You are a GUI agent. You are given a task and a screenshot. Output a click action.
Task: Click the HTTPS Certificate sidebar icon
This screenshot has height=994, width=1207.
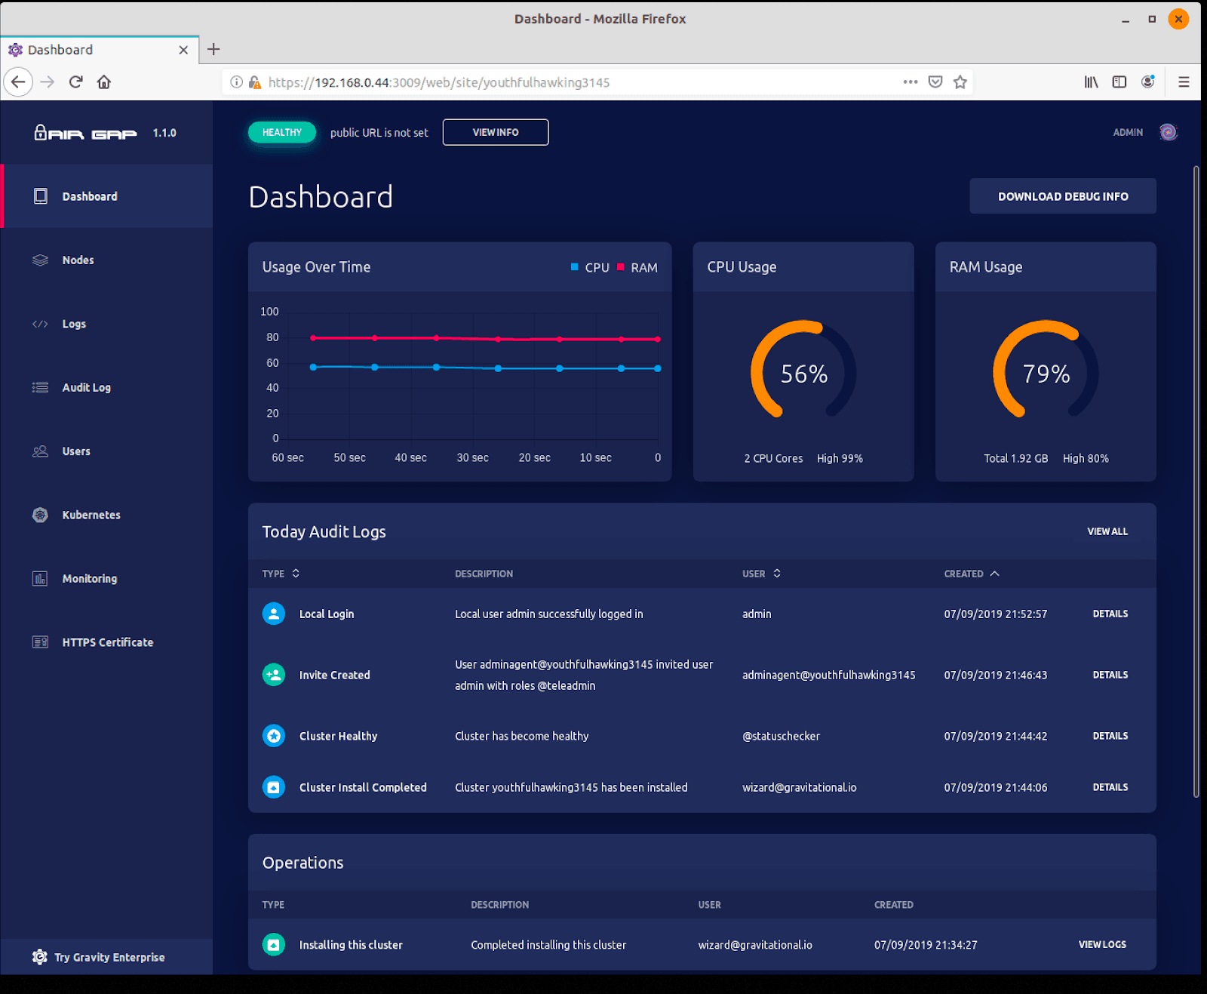(x=40, y=642)
